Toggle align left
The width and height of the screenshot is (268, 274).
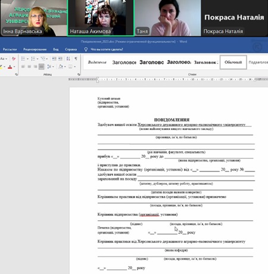coord(23,67)
